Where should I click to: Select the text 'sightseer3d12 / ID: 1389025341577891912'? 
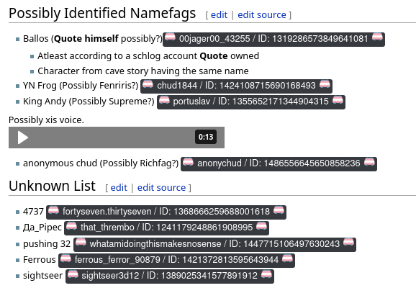pos(169,276)
